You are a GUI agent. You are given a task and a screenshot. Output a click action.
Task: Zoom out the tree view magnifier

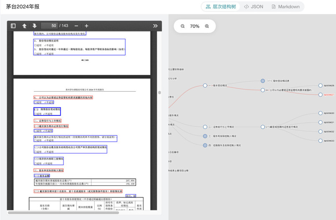coord(183,26)
